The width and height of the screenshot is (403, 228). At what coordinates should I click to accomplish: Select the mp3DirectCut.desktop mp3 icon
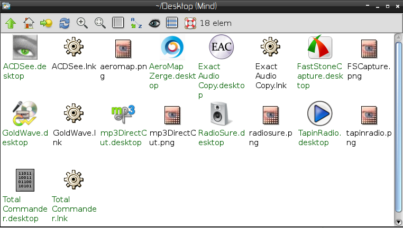tap(123, 115)
